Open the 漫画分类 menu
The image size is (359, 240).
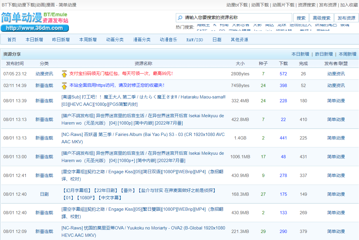tap(142, 40)
